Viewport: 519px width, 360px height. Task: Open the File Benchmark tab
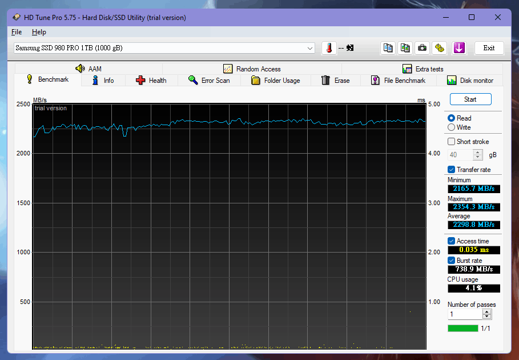[398, 81]
